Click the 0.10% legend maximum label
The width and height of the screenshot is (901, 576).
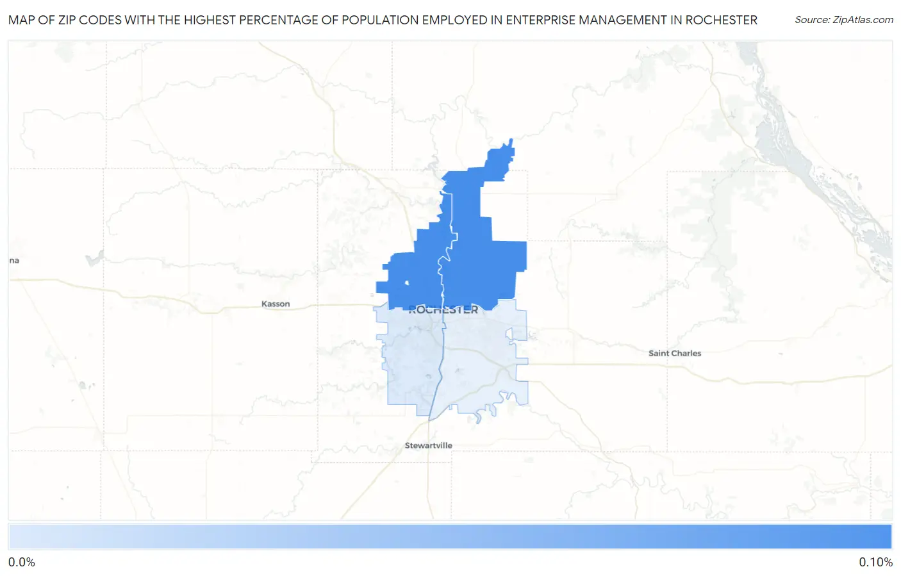click(875, 562)
